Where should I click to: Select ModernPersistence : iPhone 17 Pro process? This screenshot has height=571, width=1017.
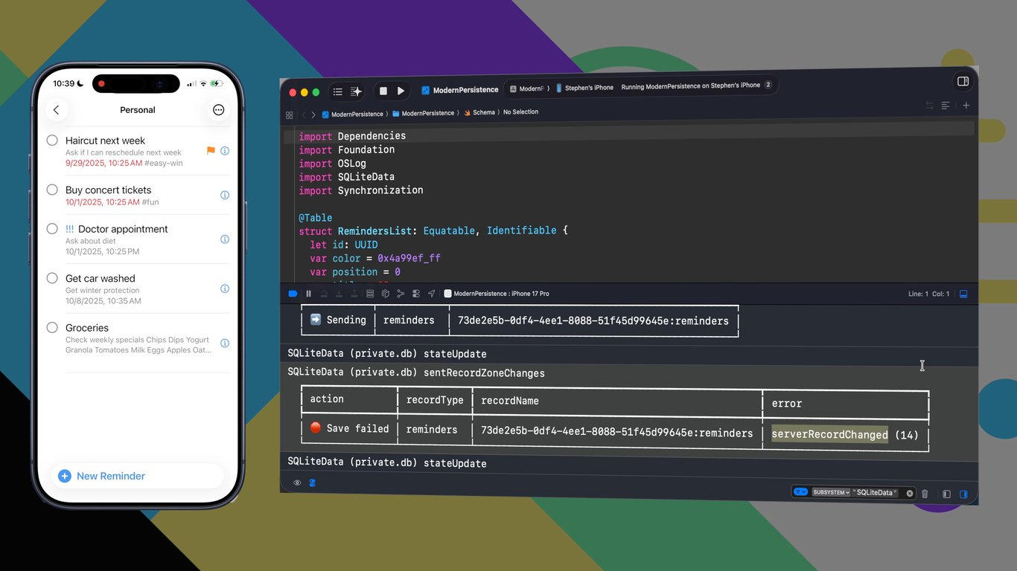497,294
